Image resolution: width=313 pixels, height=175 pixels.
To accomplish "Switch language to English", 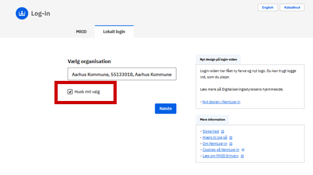I will (268, 7).
